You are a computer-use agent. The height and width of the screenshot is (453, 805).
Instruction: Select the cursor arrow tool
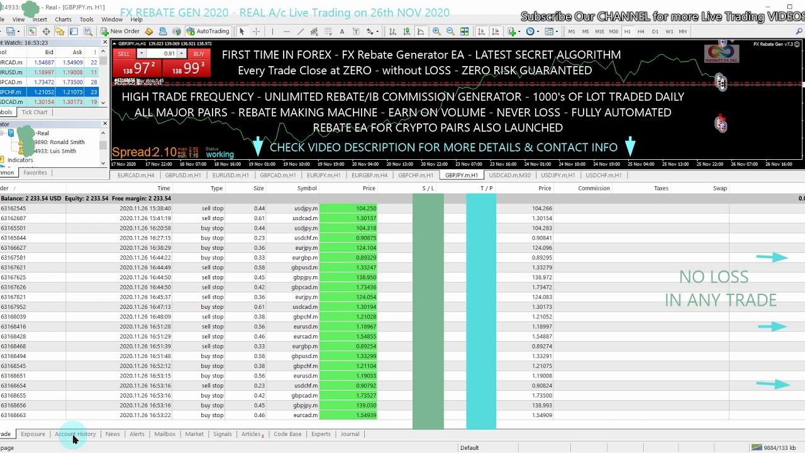coord(241,31)
